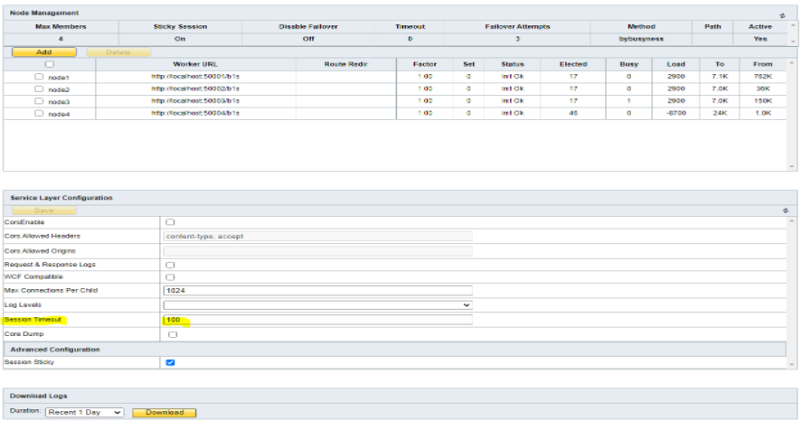Click the bybusyness Method value
This screenshot has height=421, width=802.
click(x=641, y=39)
